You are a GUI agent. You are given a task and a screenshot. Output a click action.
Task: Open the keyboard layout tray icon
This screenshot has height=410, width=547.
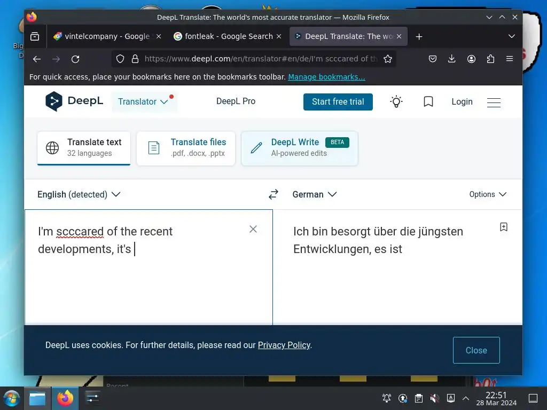click(x=450, y=398)
